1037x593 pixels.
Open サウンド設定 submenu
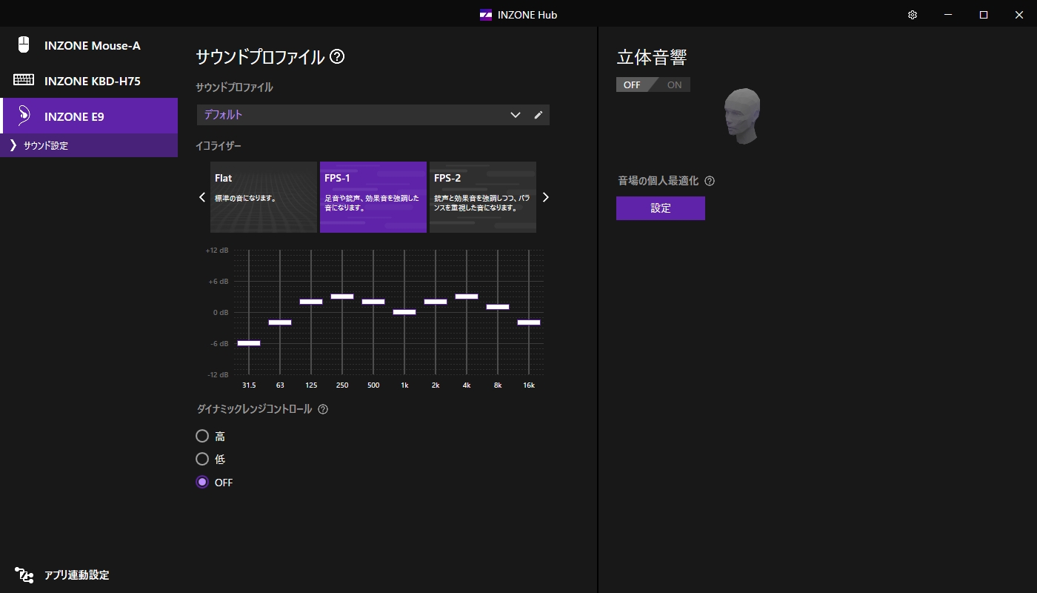[89, 145]
